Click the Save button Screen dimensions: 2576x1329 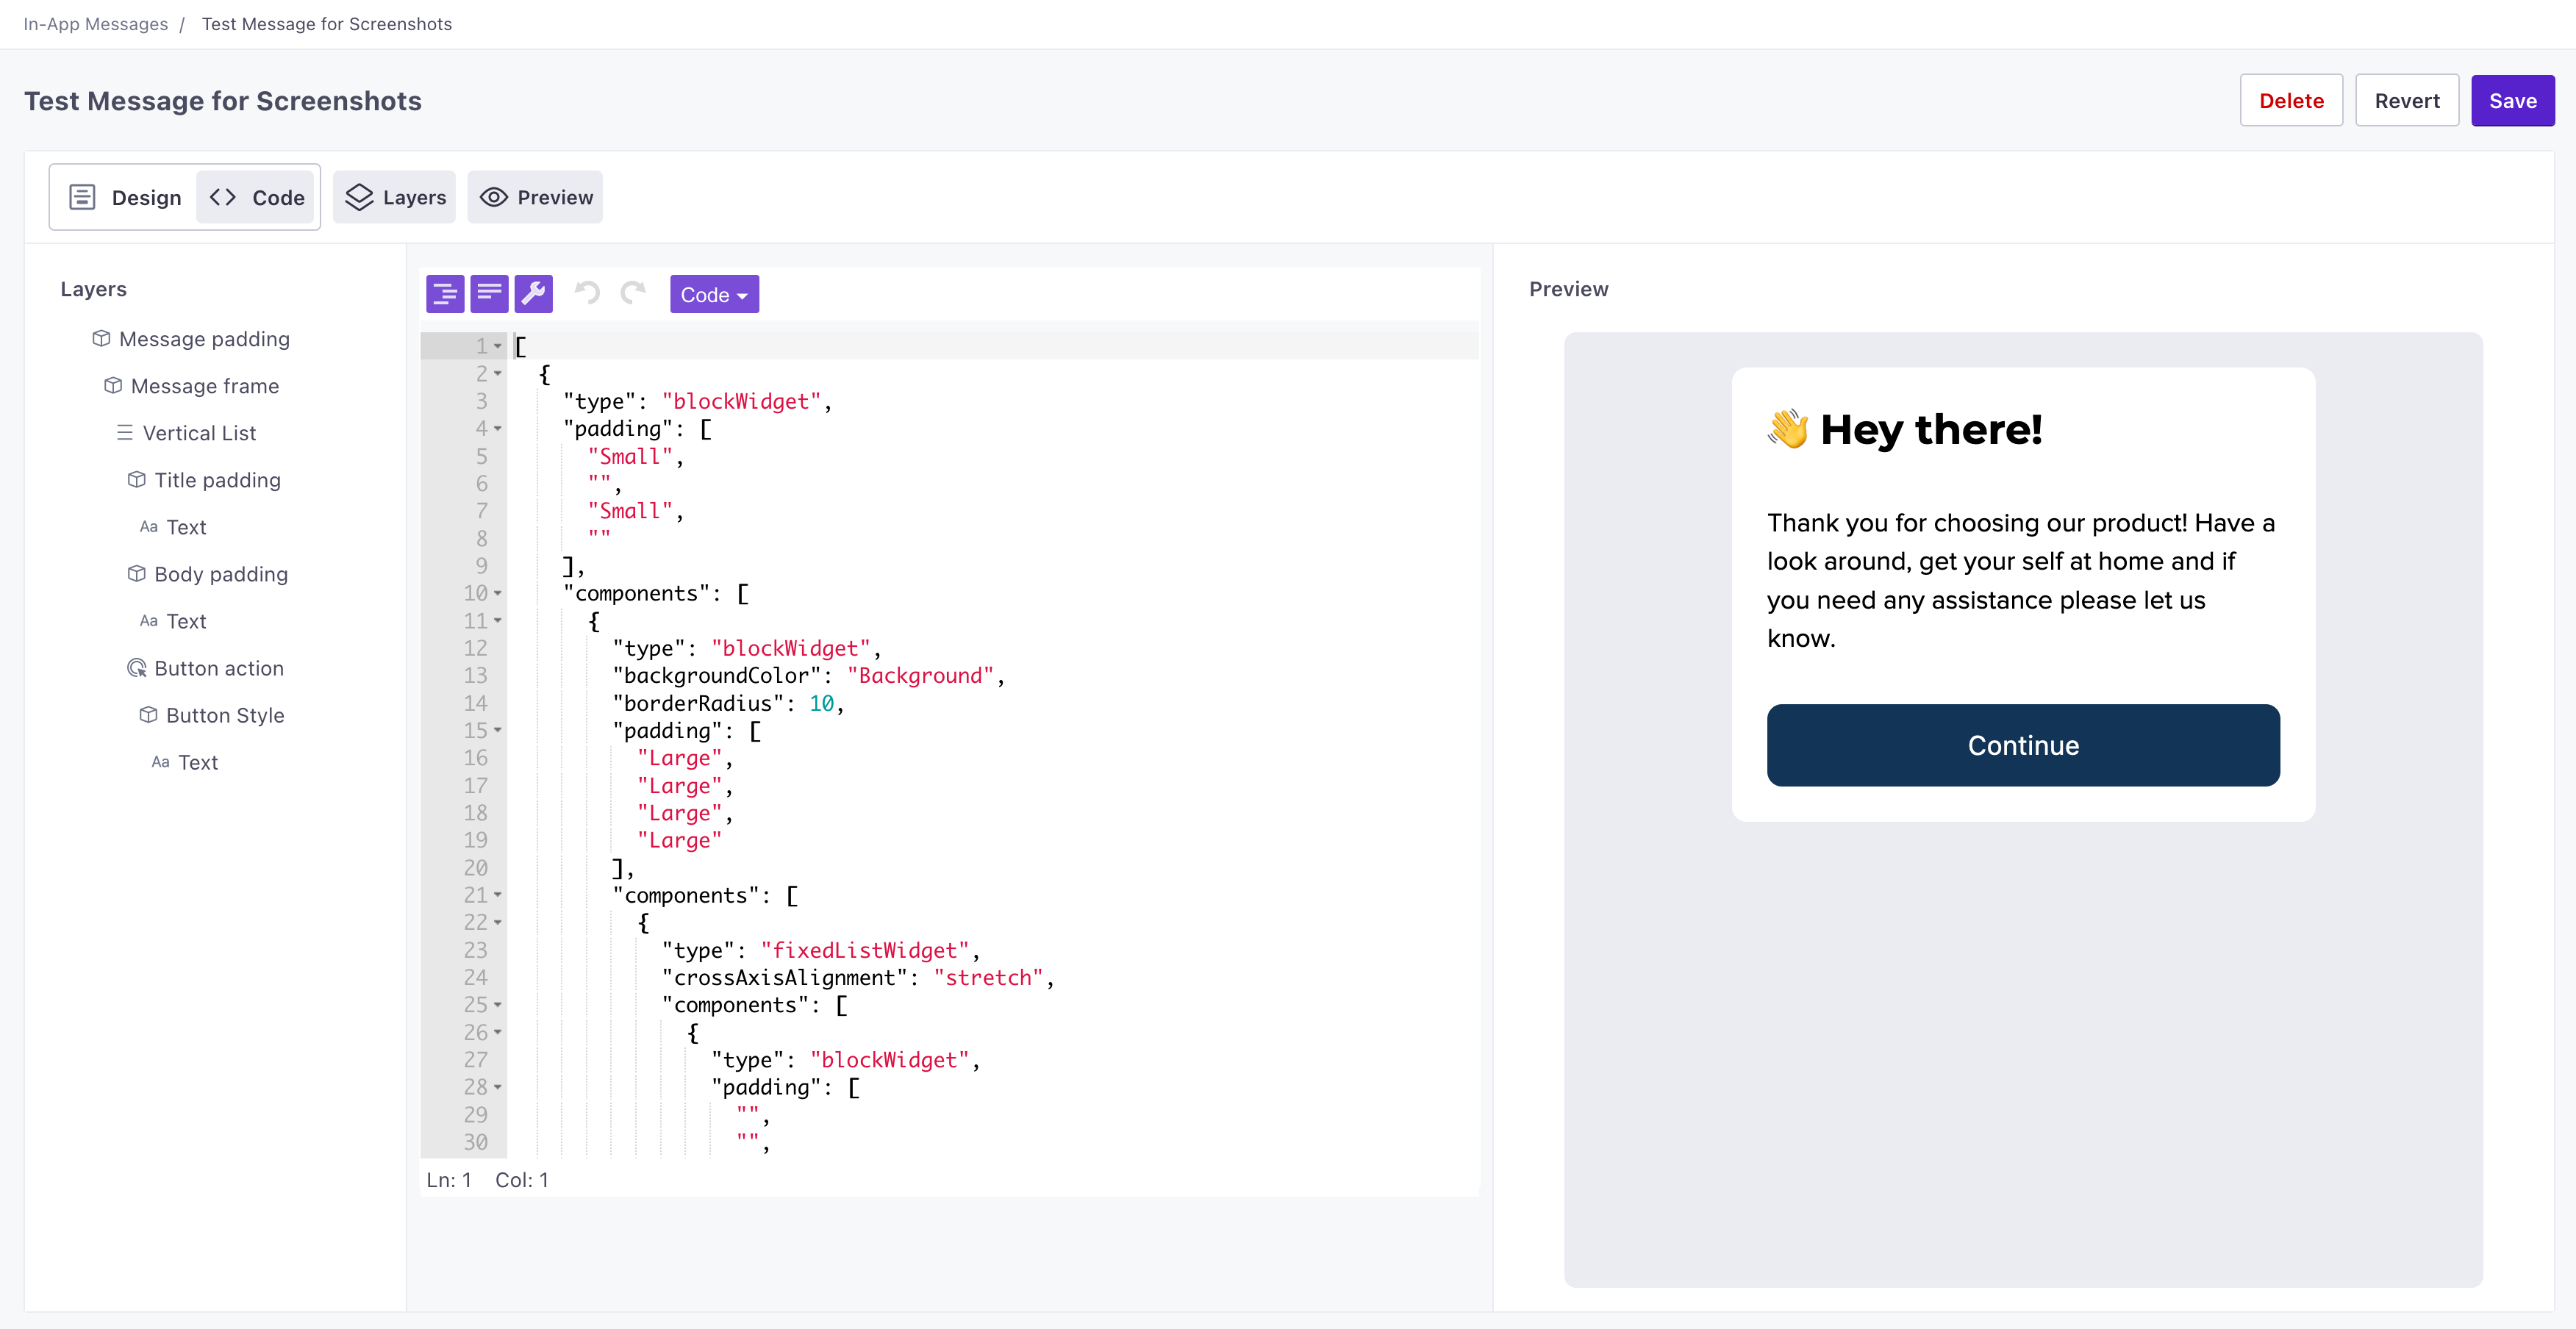(x=2514, y=100)
